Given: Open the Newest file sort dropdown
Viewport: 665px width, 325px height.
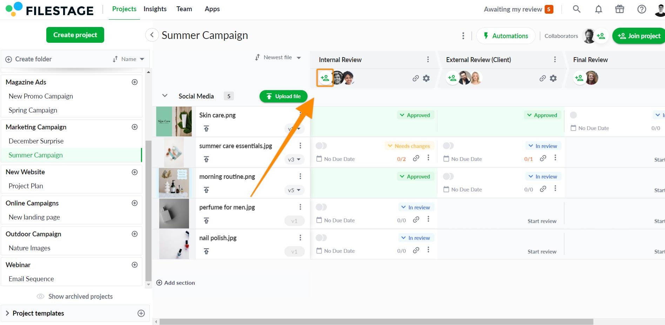Looking at the screenshot, I should 278,57.
